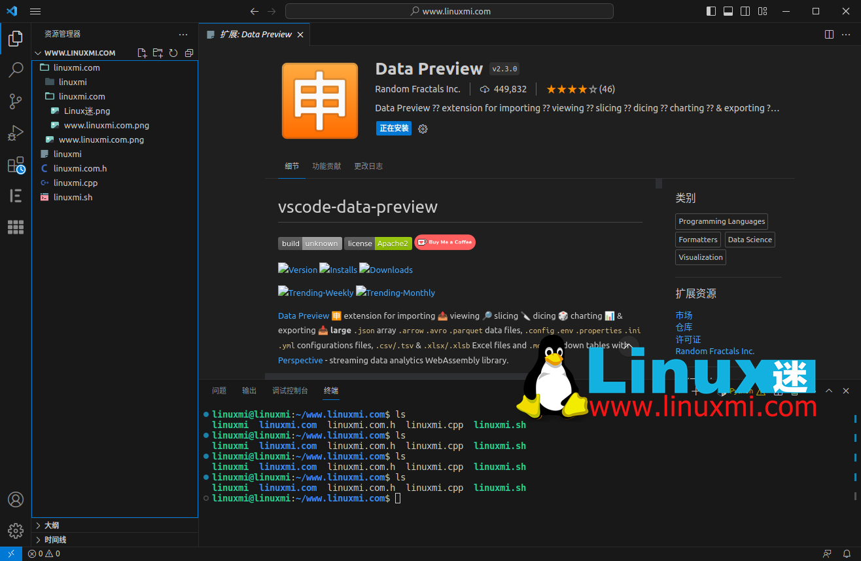Expand the 时间线 timeline section
861x561 pixels.
click(x=114, y=539)
